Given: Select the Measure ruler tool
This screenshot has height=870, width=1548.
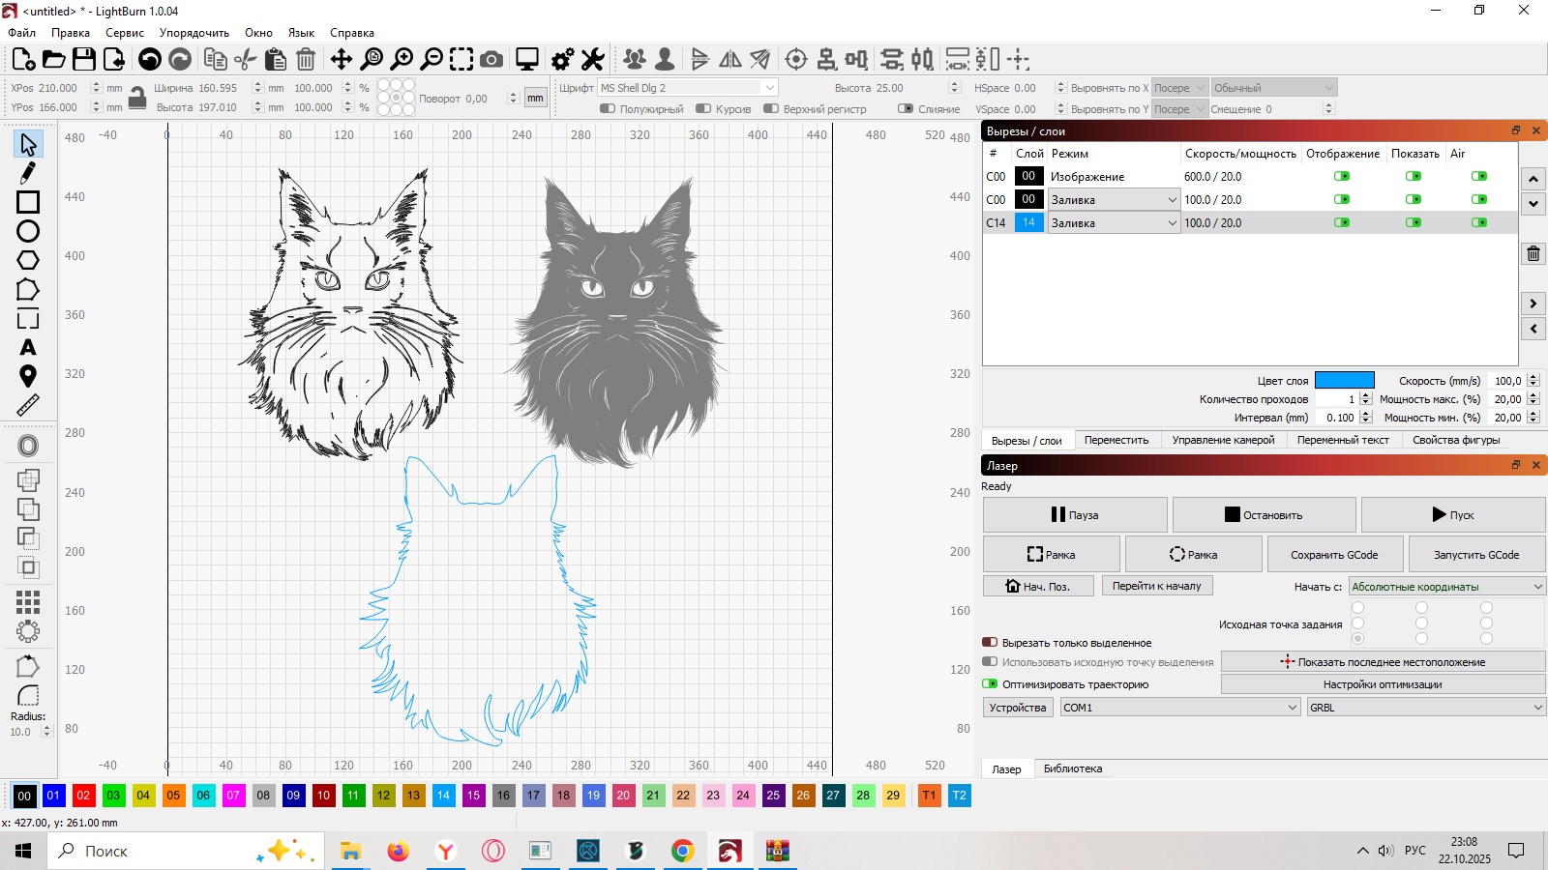Looking at the screenshot, I should (x=27, y=406).
